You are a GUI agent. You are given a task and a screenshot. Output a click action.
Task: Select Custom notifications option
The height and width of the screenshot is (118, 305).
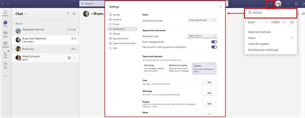[204, 68]
